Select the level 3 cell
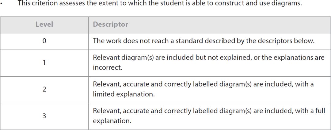The width and height of the screenshot is (331, 130). pos(44,116)
